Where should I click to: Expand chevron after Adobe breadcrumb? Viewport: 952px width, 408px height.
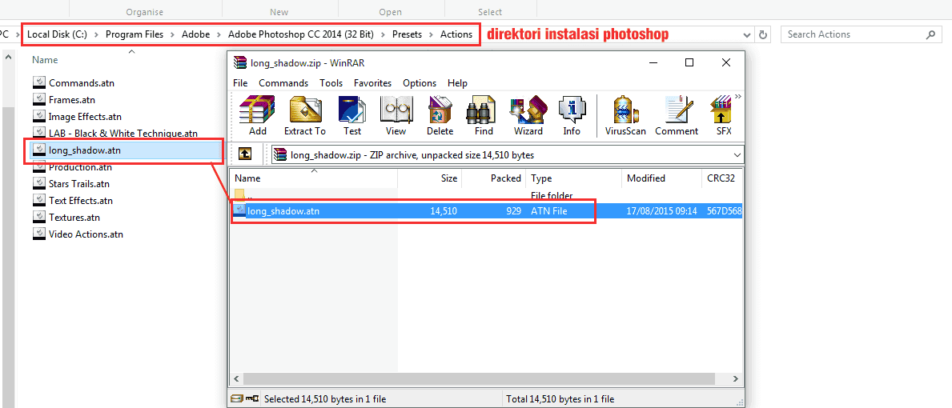click(219, 34)
